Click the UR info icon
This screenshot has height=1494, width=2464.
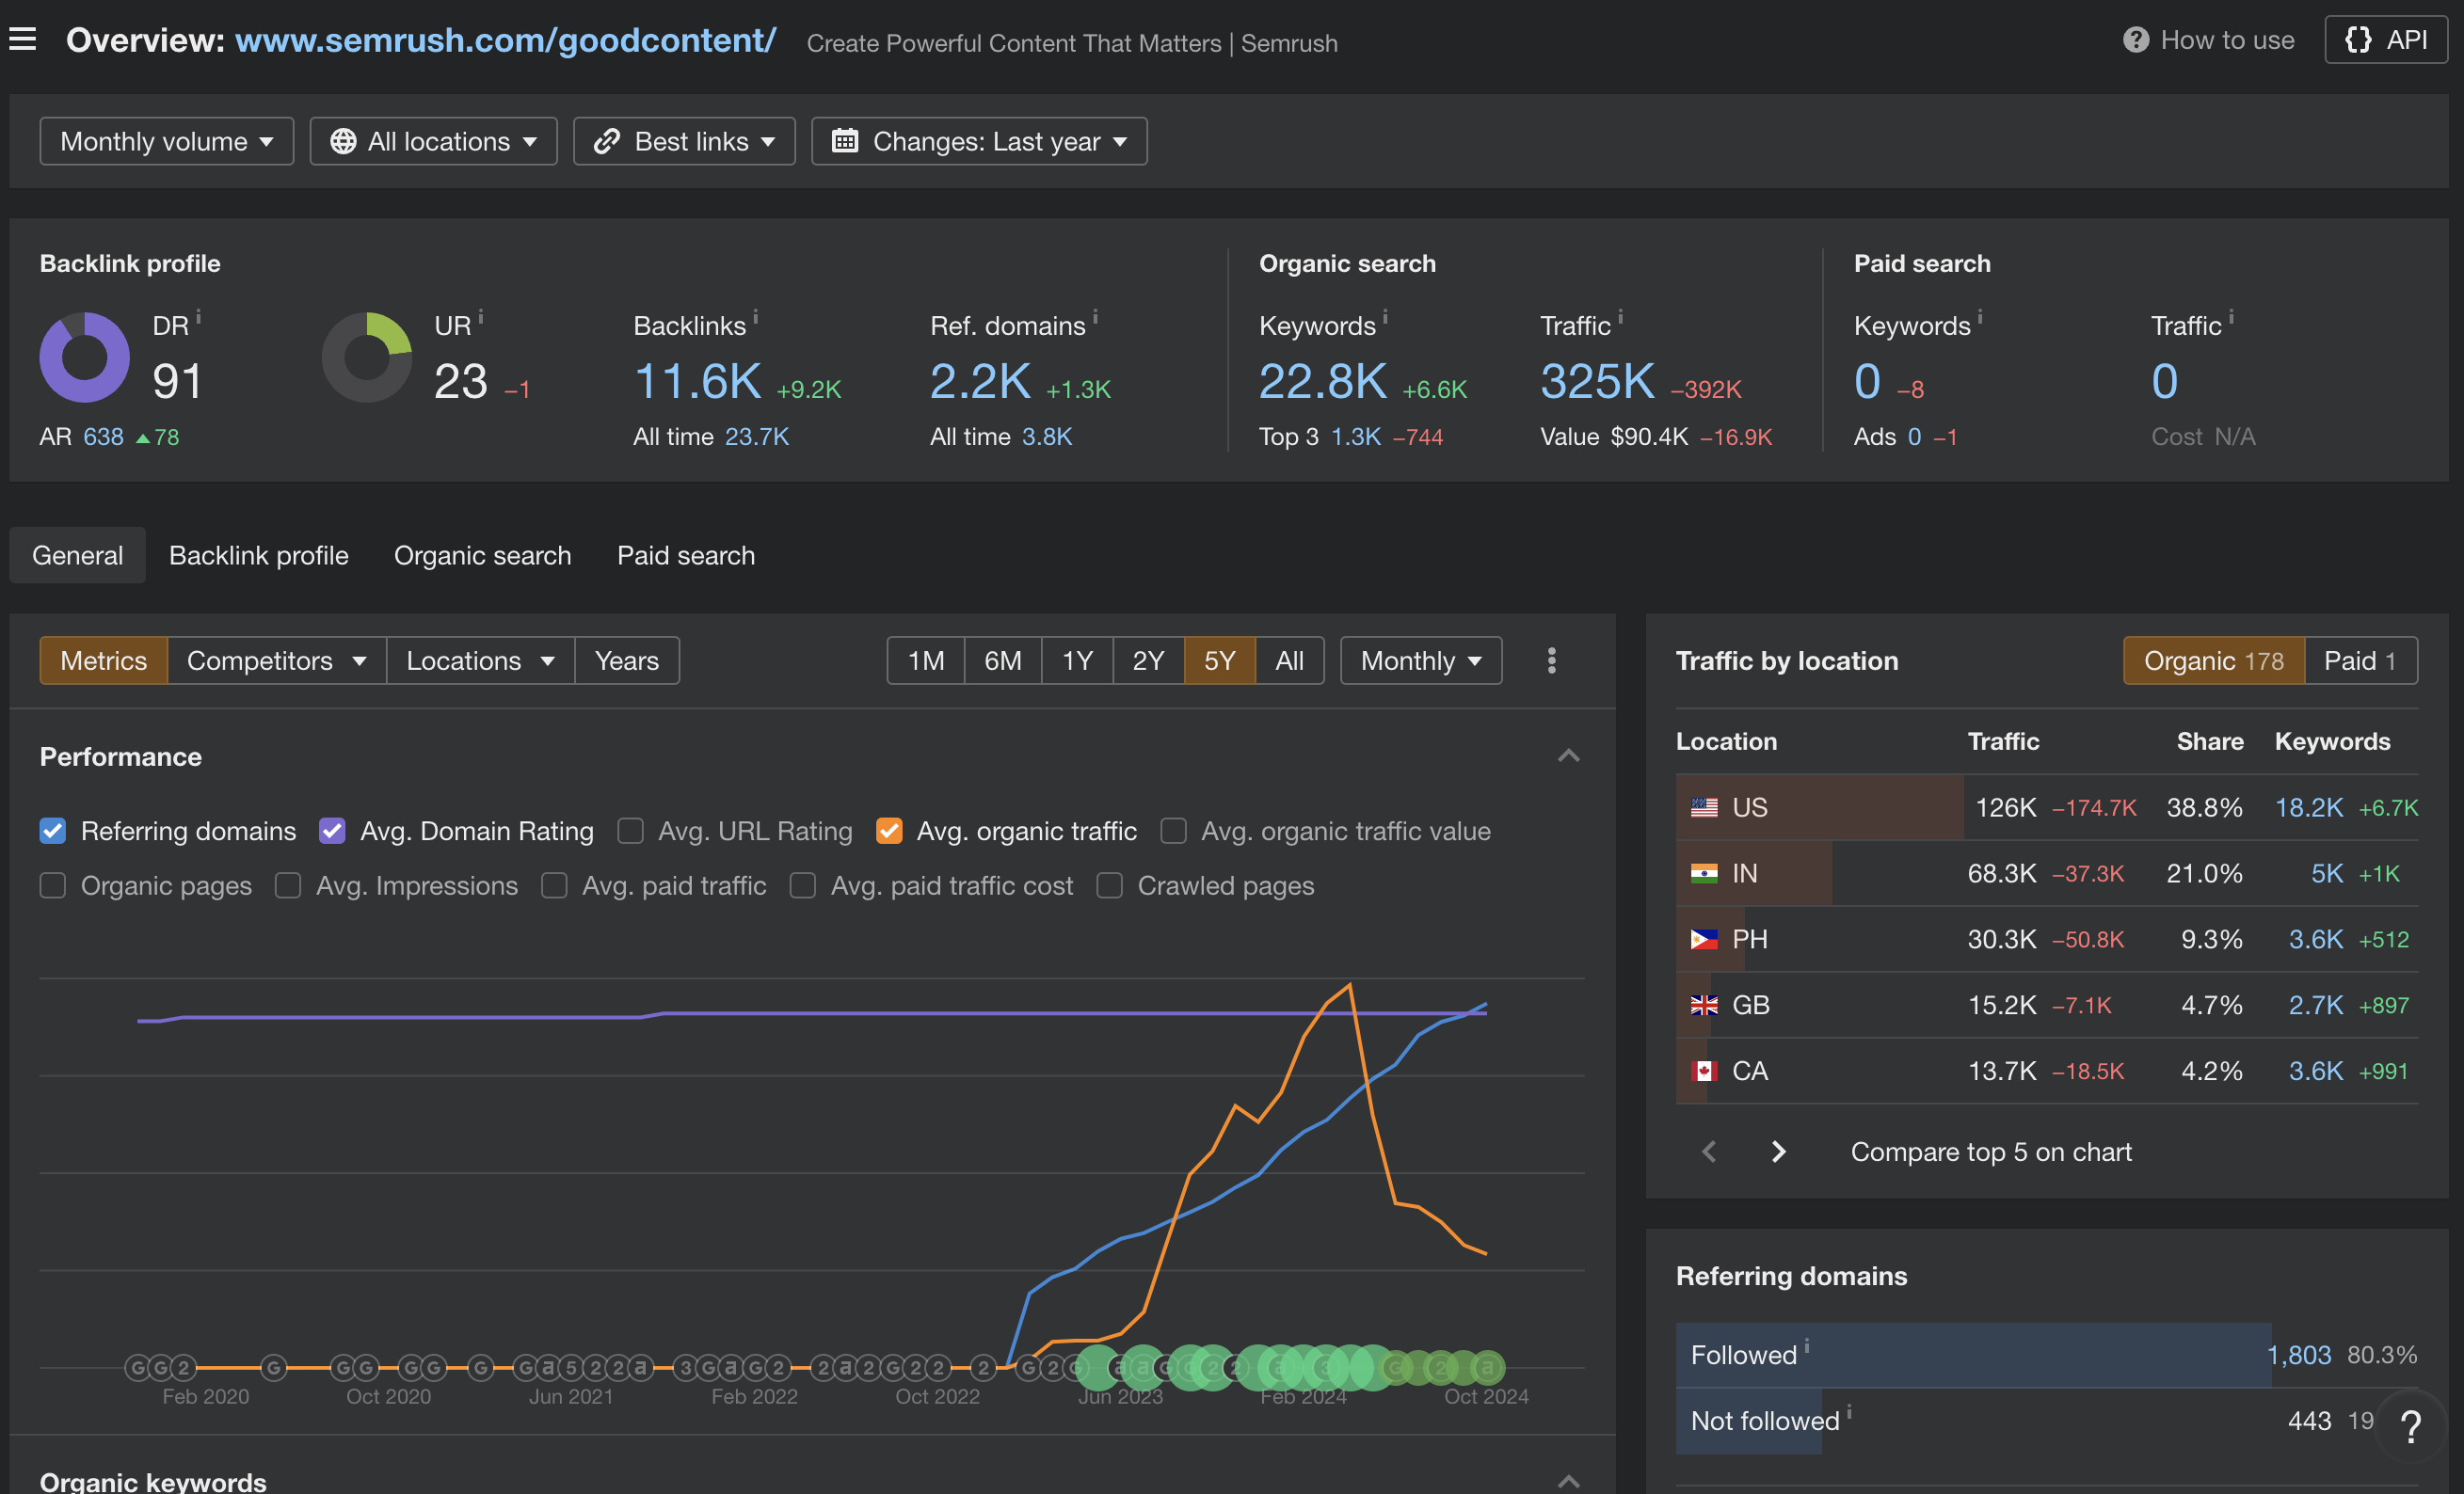[x=480, y=317]
